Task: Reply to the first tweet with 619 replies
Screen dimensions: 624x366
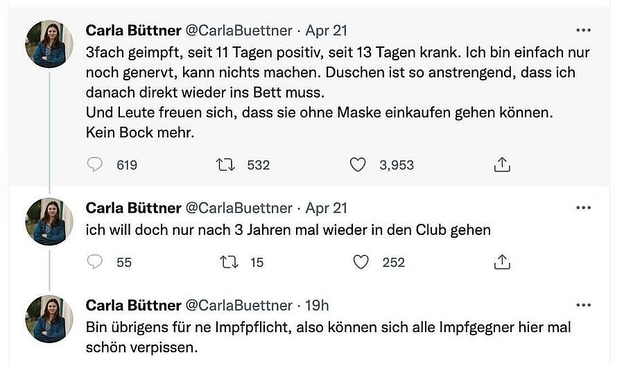Action: (x=96, y=164)
